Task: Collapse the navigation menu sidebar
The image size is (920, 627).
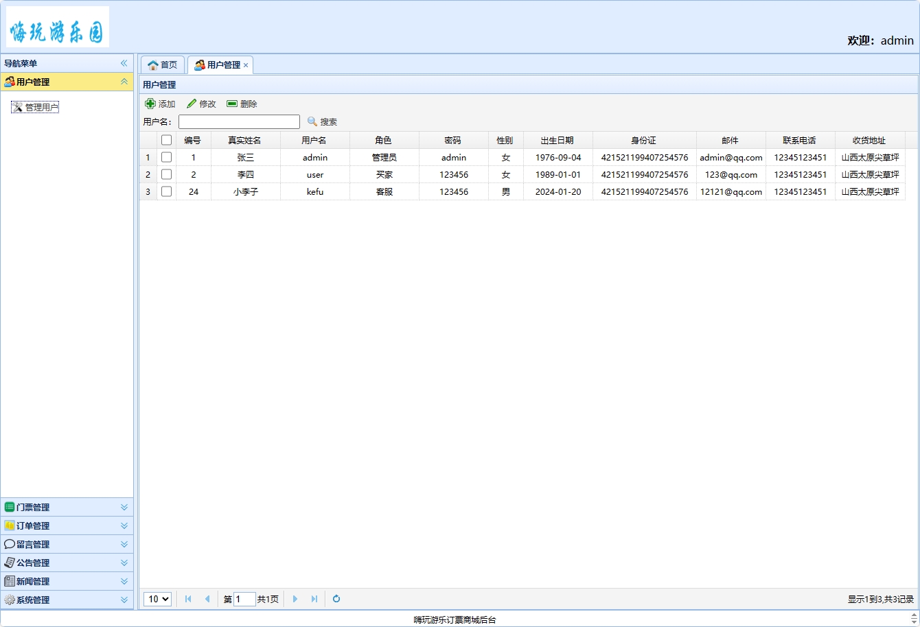Action: [124, 63]
